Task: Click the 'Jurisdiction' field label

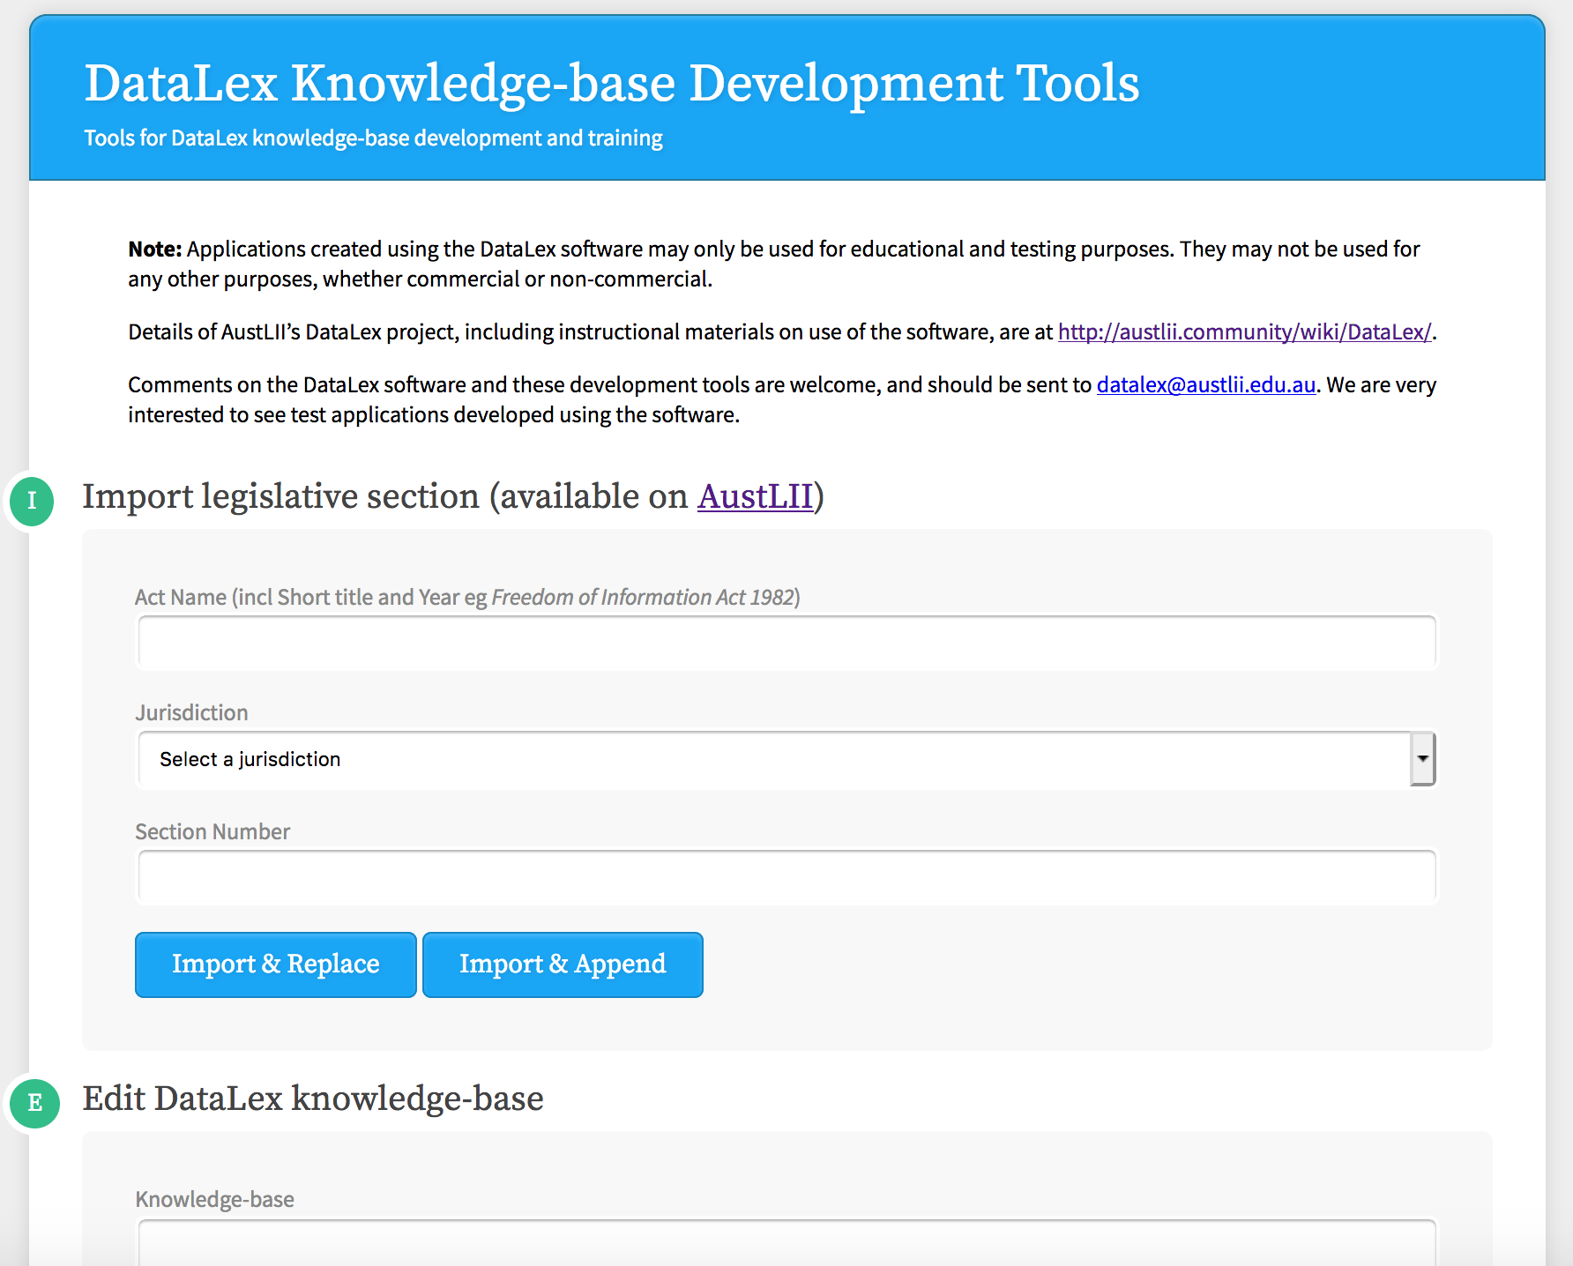Action: [191, 712]
